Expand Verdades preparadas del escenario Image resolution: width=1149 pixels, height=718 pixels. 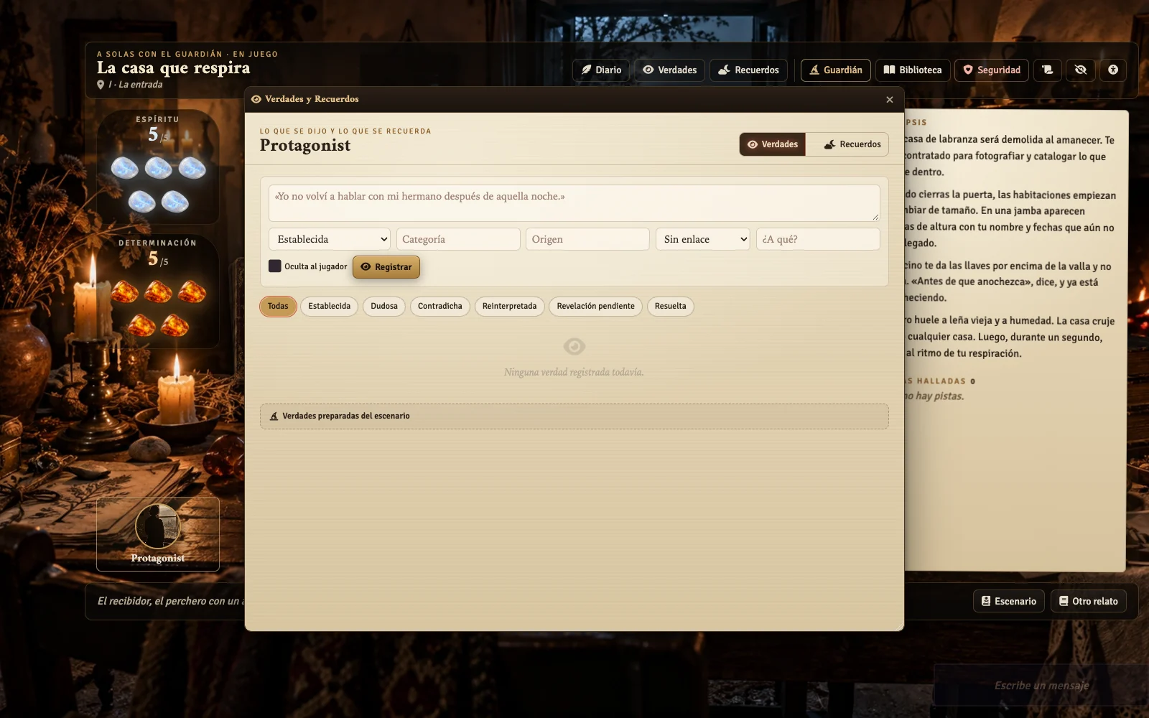574,416
